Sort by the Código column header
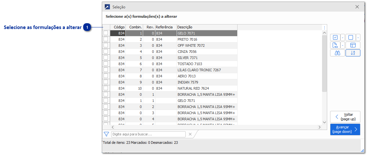The height and width of the screenshot is (158, 372). click(x=119, y=27)
